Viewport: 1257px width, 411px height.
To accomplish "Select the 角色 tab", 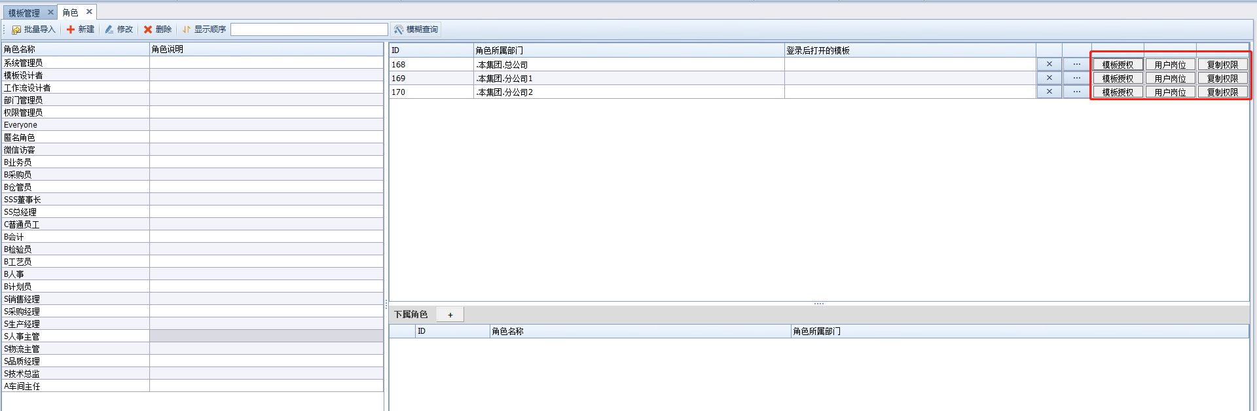I will point(71,12).
